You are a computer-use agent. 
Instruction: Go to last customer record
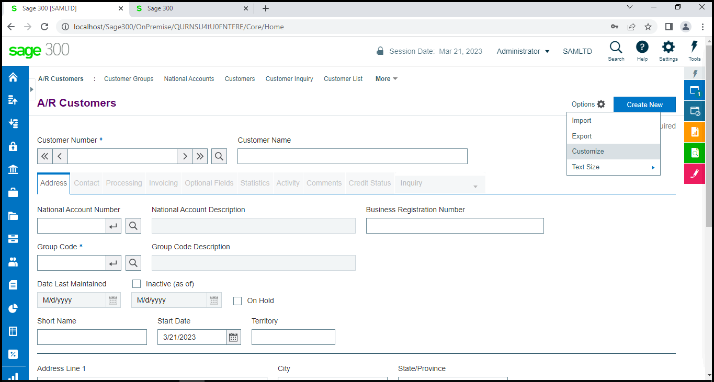pyautogui.click(x=200, y=156)
